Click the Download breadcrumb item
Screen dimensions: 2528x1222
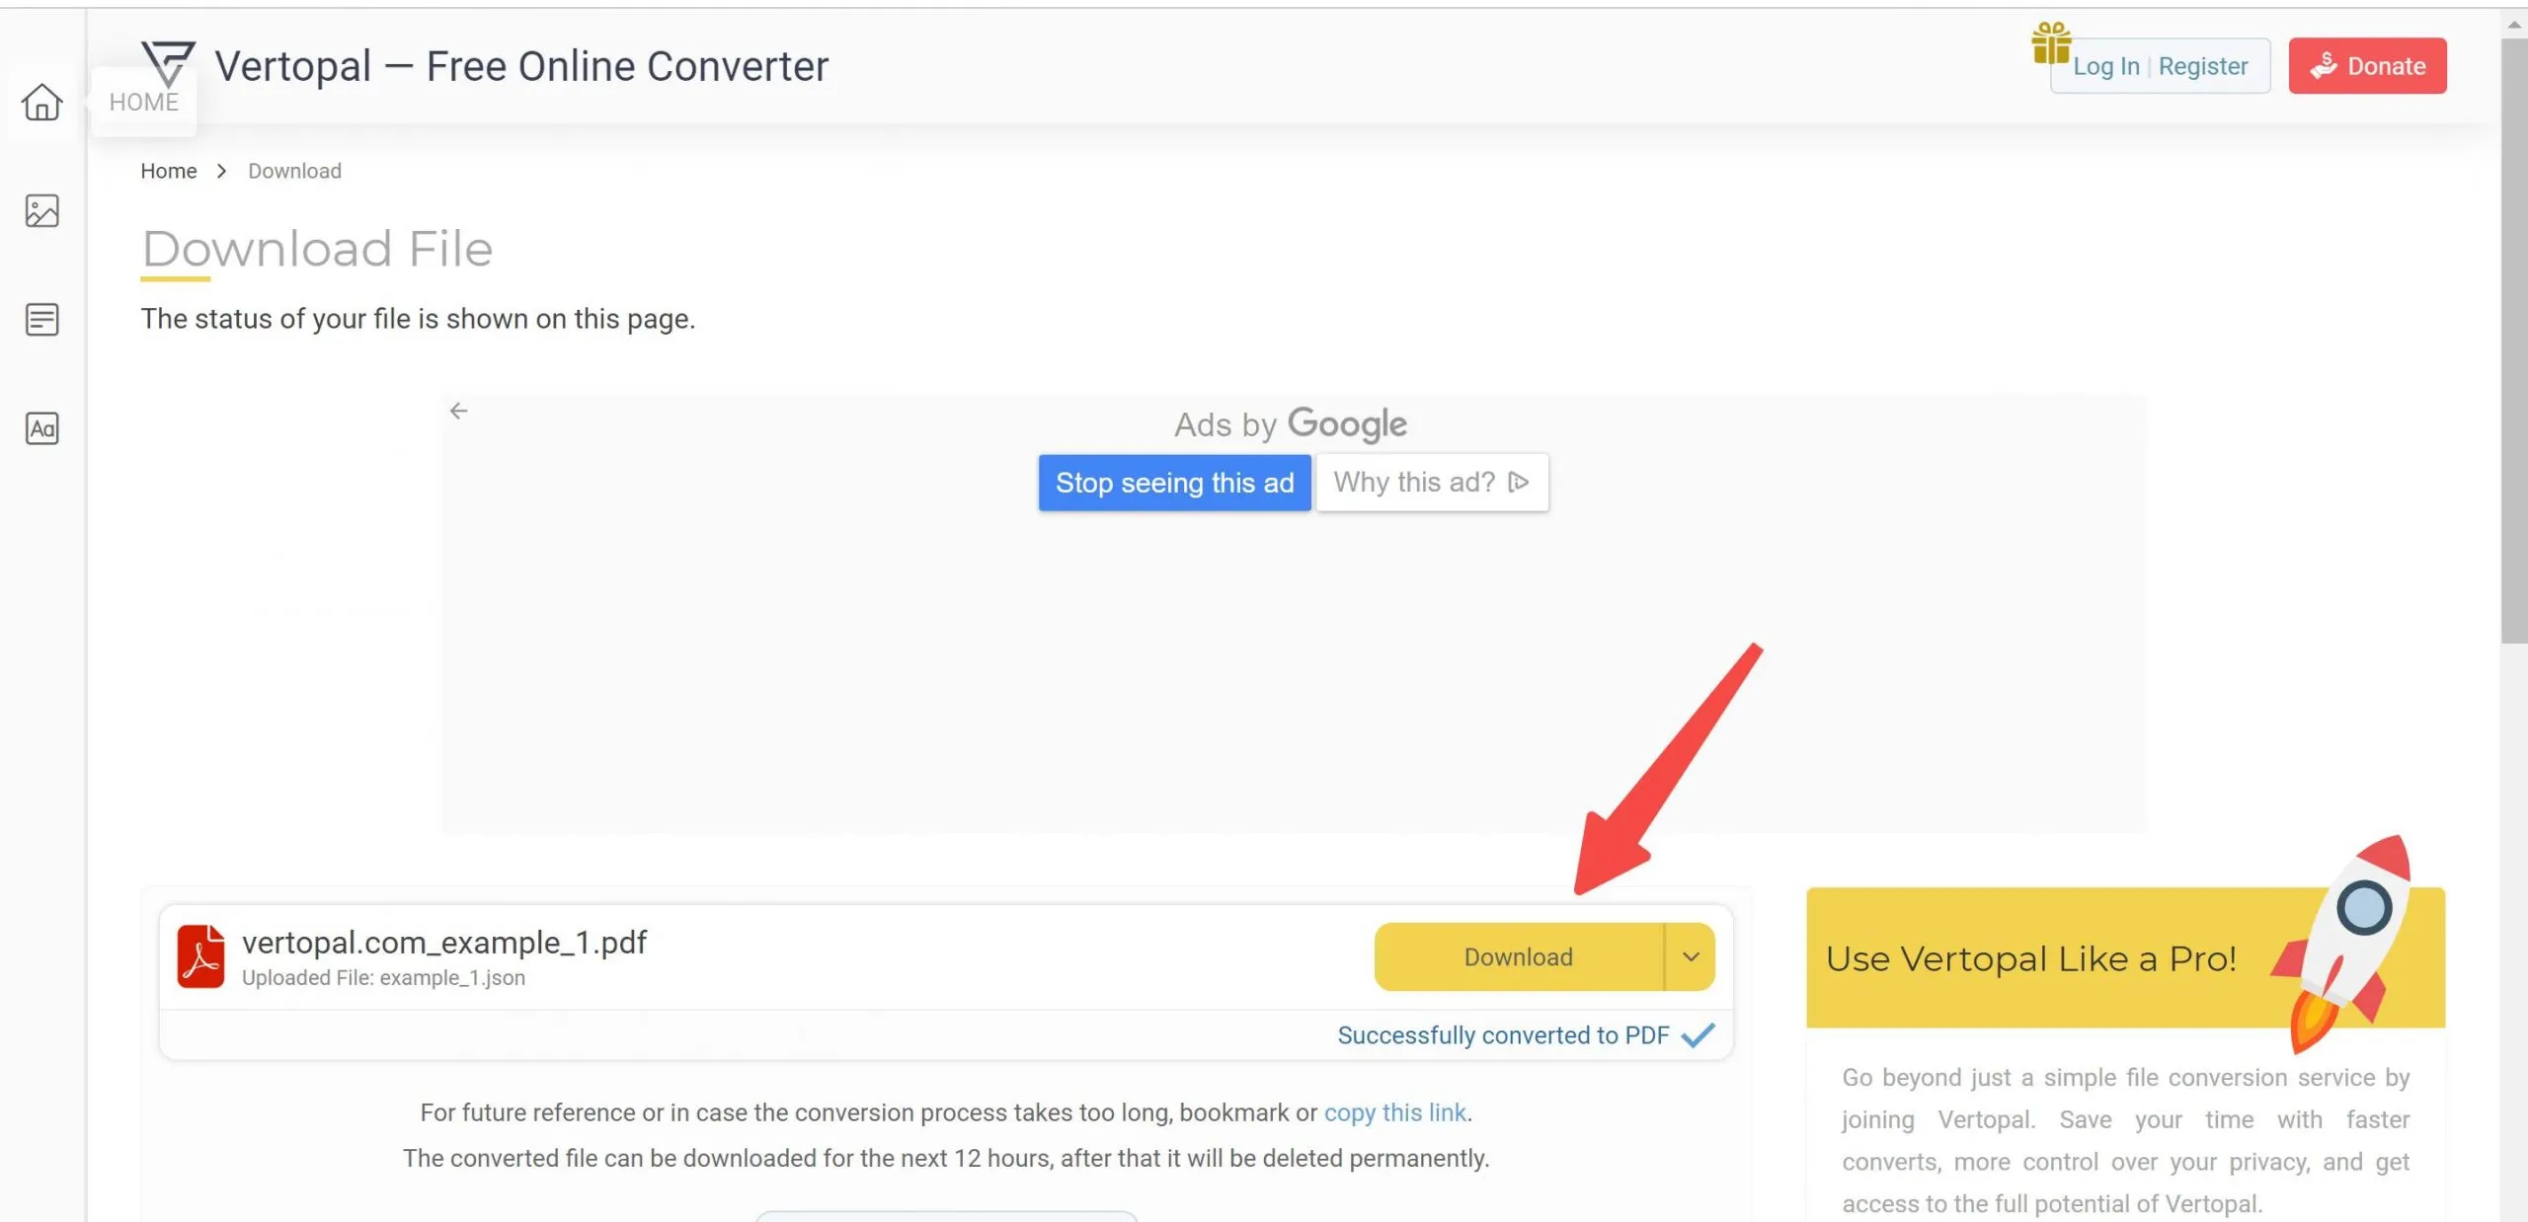pos(294,171)
